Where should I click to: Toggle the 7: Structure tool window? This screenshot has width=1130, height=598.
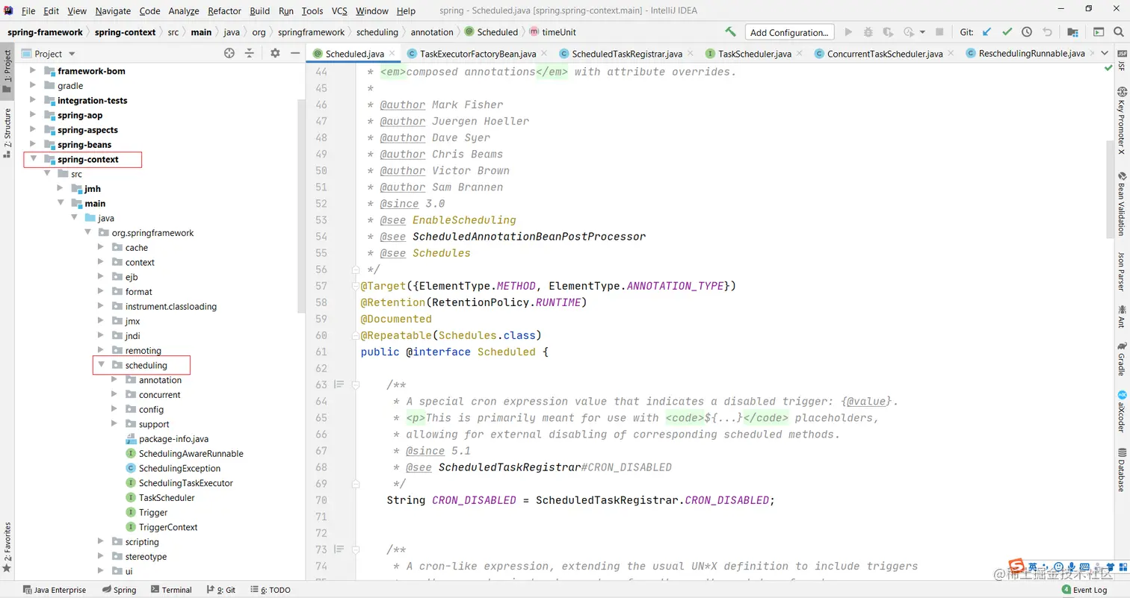pos(7,133)
